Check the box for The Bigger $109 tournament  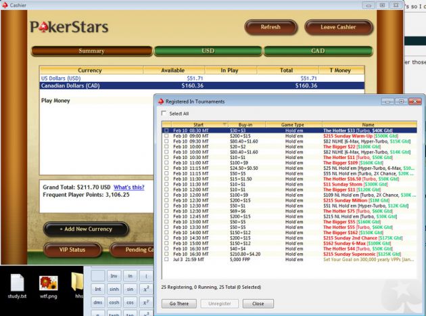point(166,162)
